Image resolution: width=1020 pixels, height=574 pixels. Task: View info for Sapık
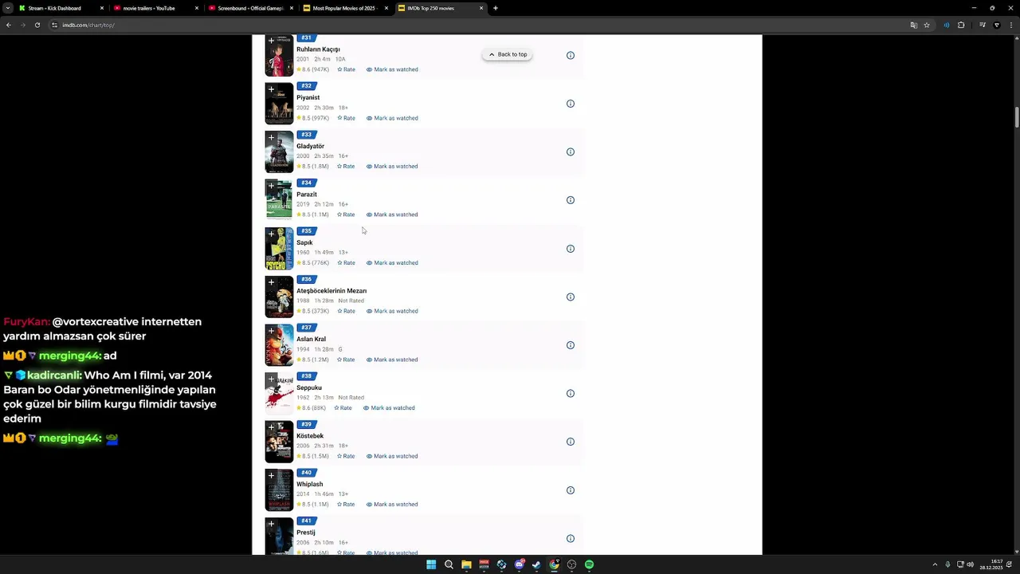571,249
